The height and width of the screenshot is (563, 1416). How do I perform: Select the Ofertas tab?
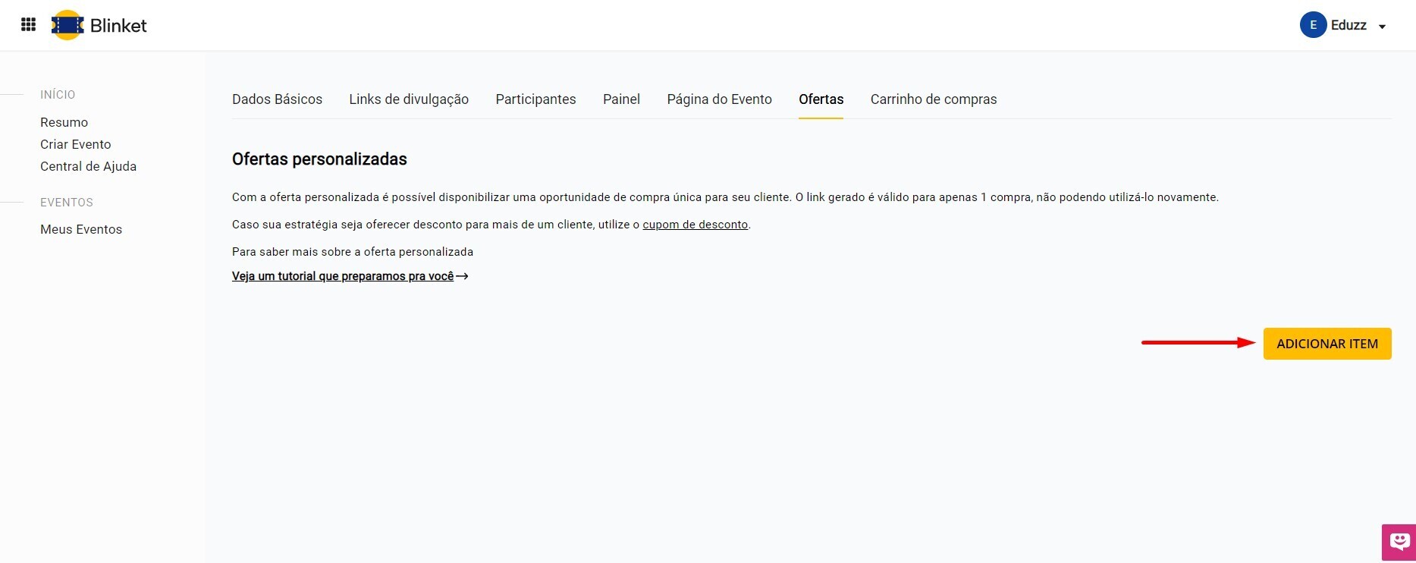[821, 99]
